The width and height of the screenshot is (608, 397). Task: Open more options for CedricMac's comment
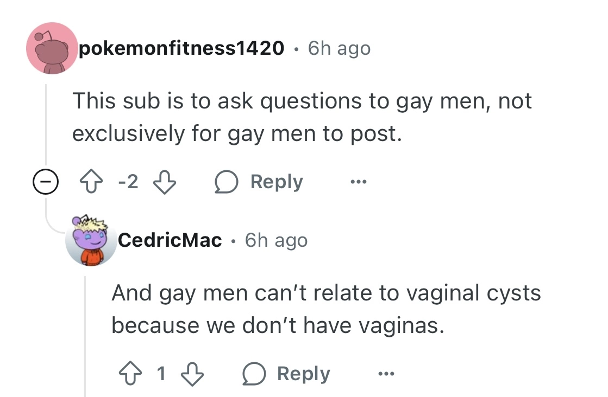click(386, 373)
